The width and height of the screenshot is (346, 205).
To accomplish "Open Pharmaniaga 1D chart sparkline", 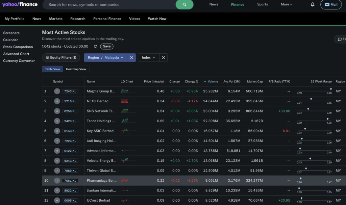I will pyautogui.click(x=128, y=180).
